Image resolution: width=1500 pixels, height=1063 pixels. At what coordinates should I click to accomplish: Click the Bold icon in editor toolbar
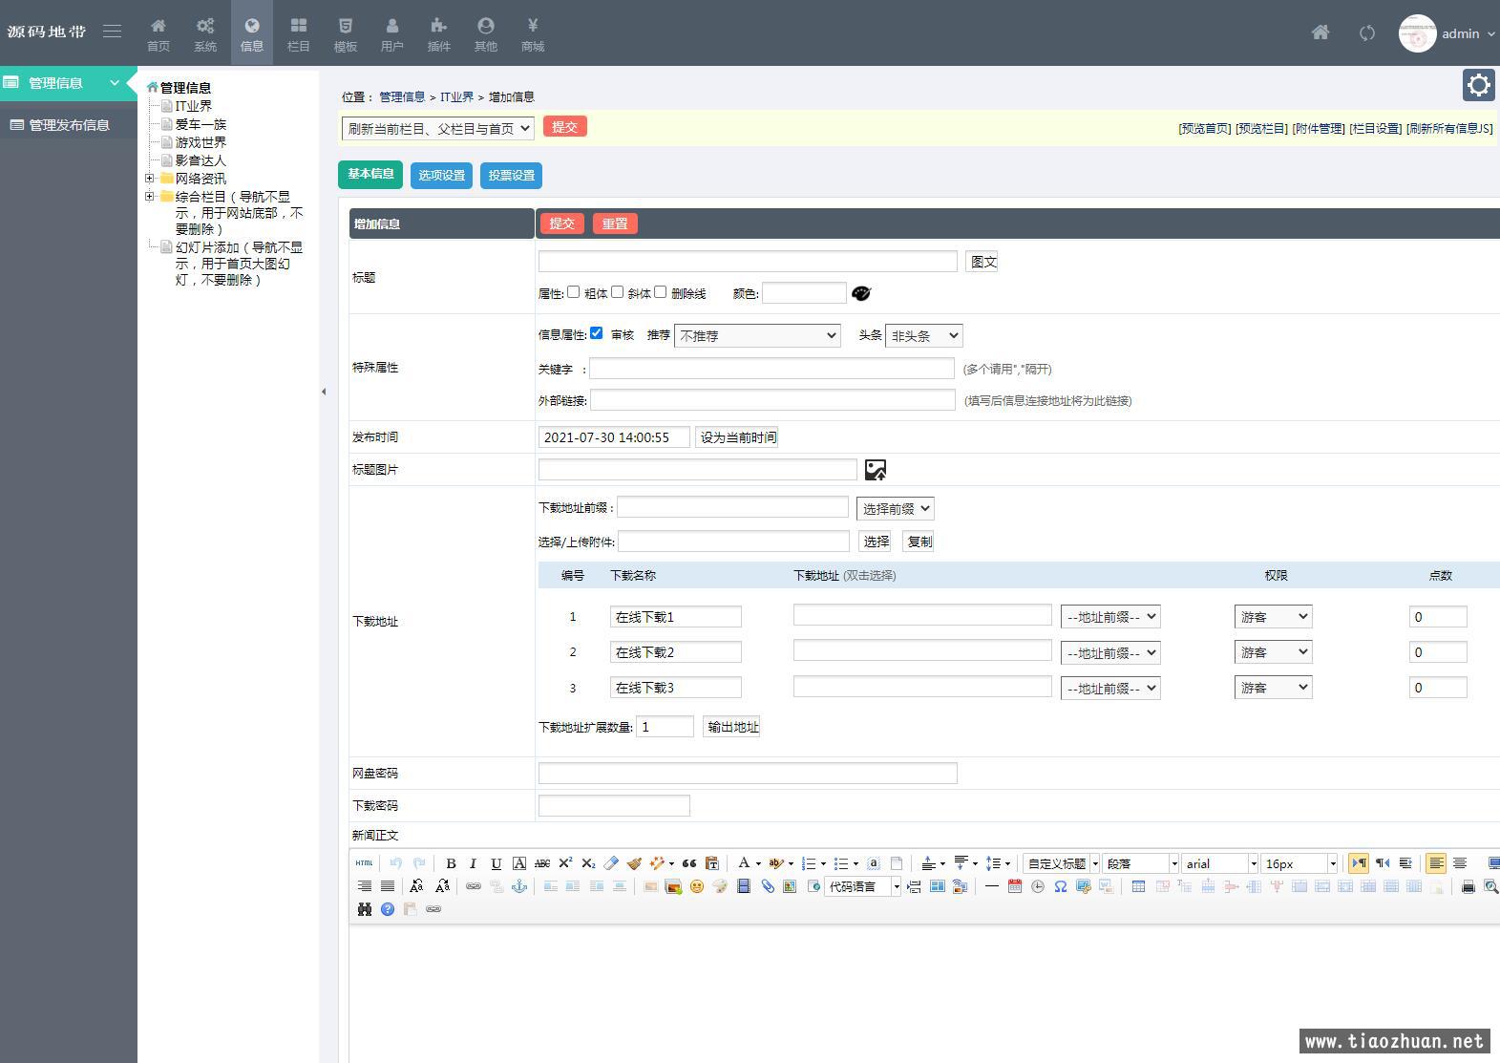click(451, 863)
